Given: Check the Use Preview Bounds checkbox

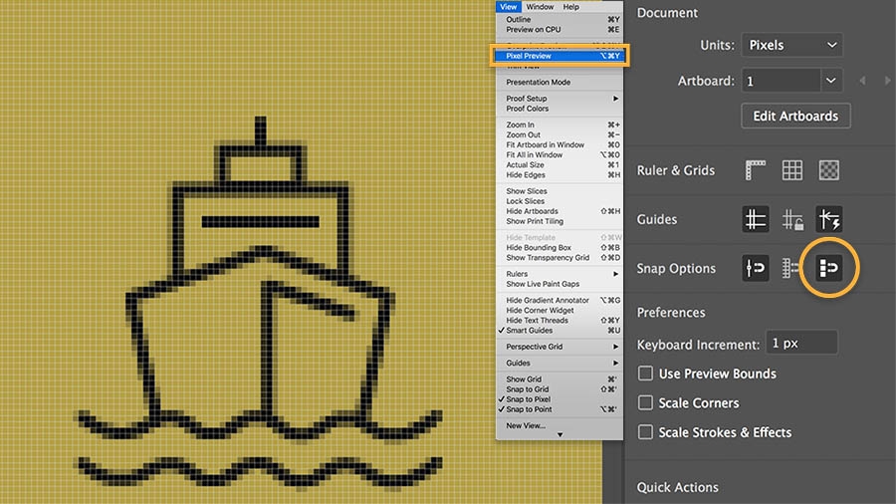Looking at the screenshot, I should pos(646,374).
